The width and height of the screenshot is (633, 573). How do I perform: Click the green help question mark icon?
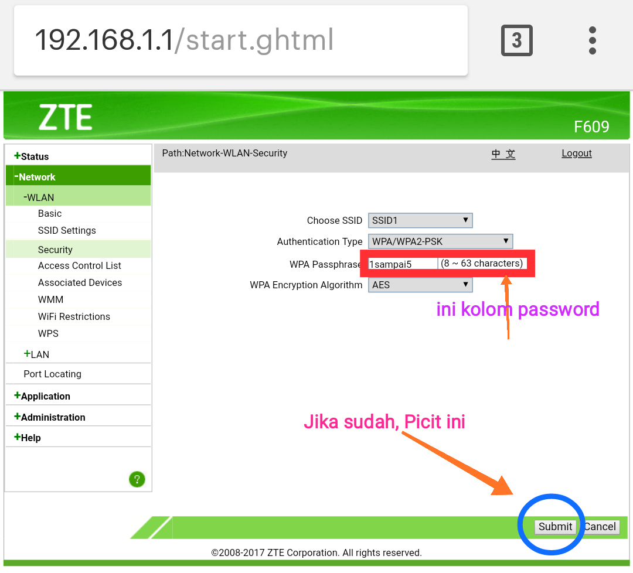pos(137,479)
